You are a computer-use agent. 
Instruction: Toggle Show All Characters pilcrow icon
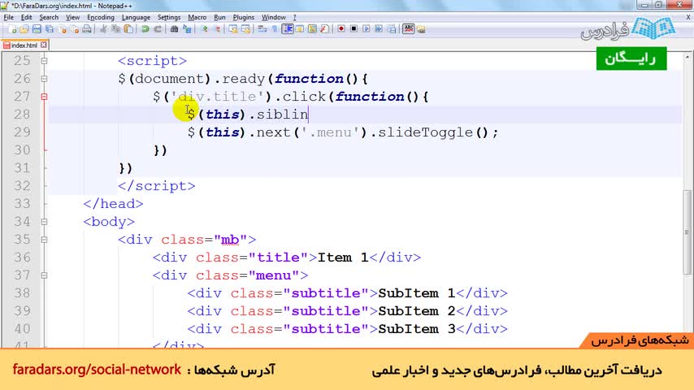pyautogui.click(x=275, y=29)
